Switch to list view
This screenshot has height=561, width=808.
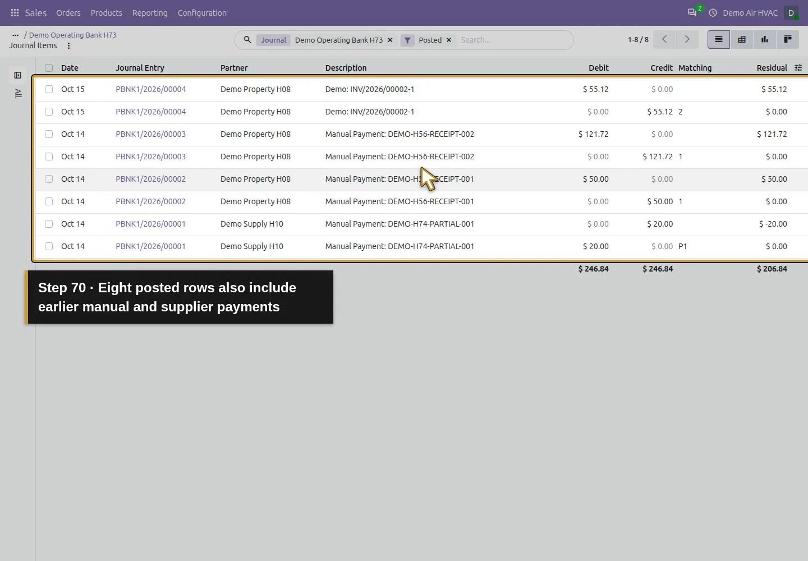(719, 39)
